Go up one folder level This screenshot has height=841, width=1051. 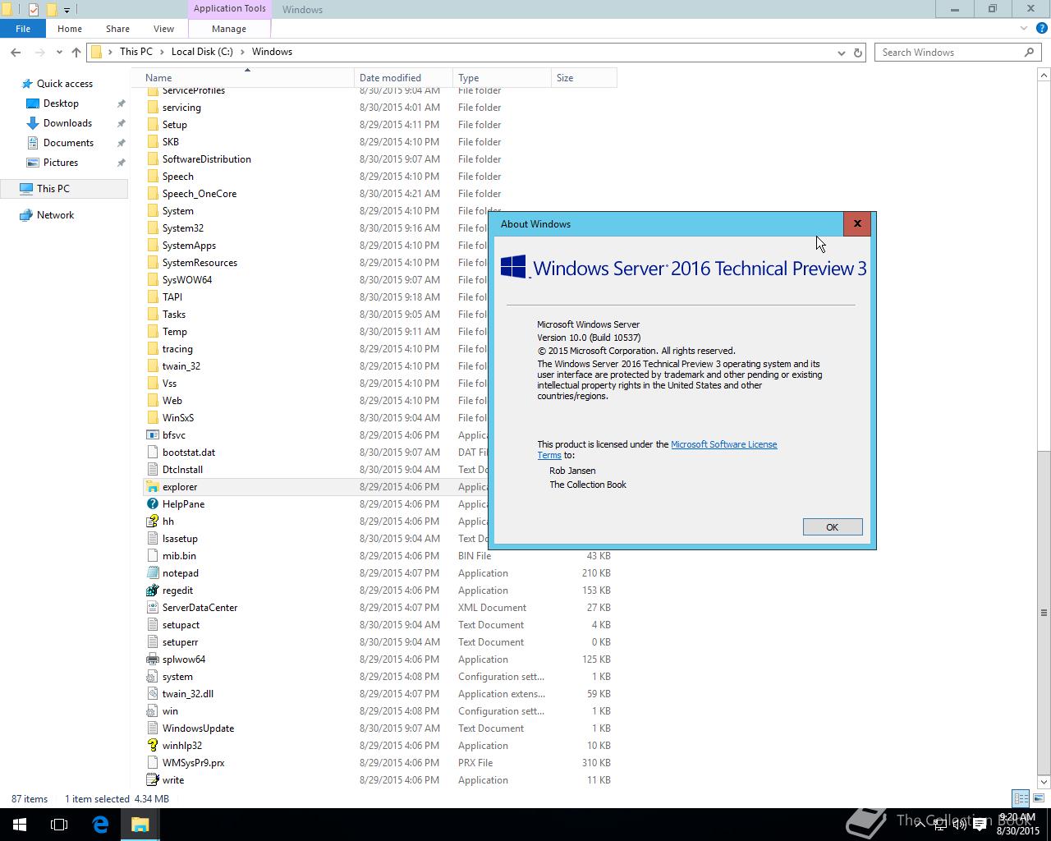click(76, 52)
